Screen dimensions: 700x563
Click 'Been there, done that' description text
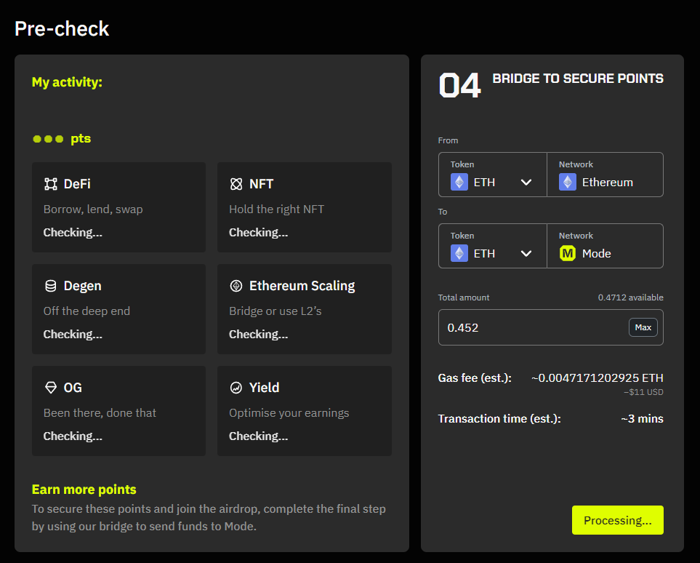(100, 413)
